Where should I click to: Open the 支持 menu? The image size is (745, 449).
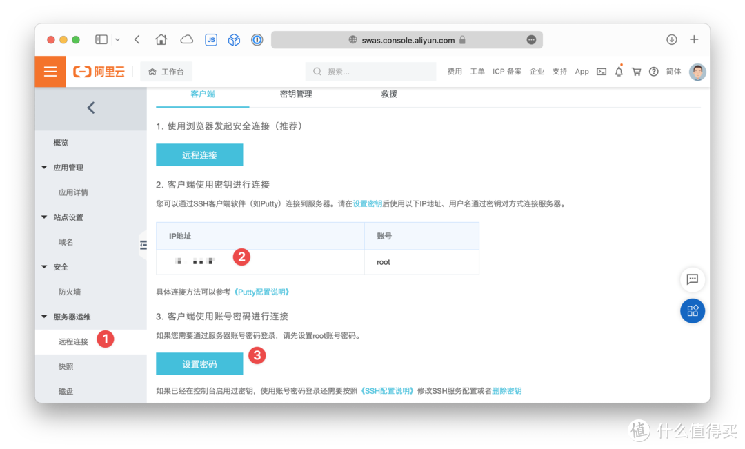(x=559, y=71)
